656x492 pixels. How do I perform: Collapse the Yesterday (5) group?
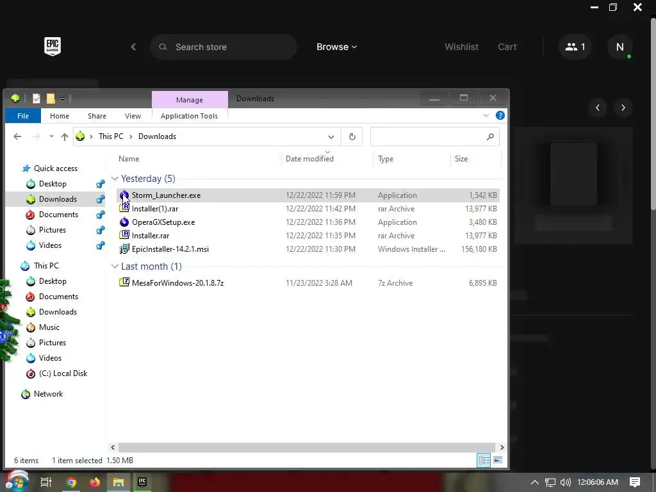tap(115, 179)
